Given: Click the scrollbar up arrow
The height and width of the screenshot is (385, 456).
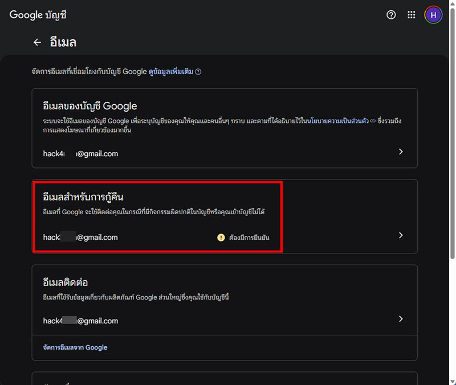Looking at the screenshot, I should 453,3.
